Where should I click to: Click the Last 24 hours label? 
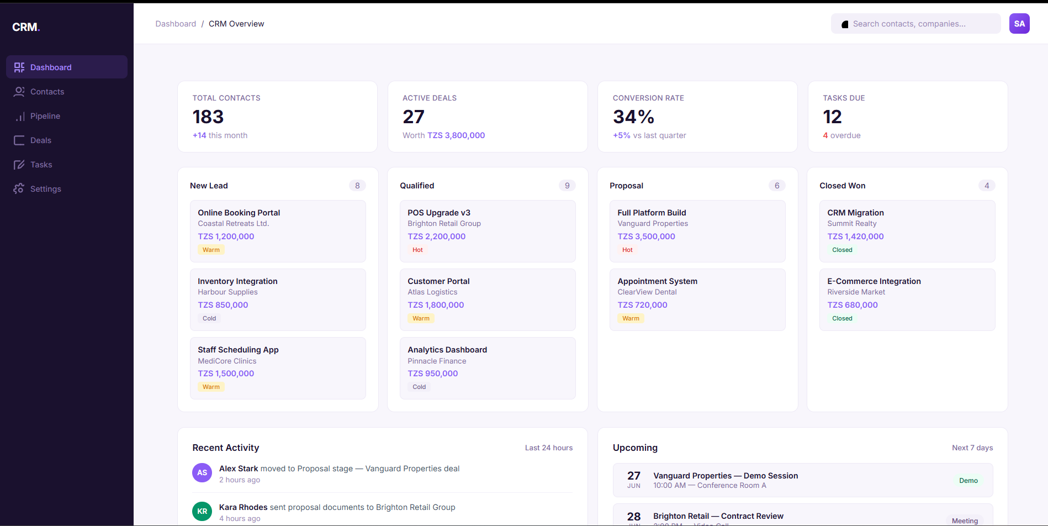(549, 448)
